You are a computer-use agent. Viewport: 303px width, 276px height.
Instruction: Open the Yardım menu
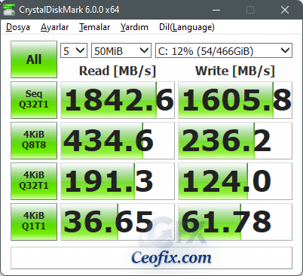(134, 27)
